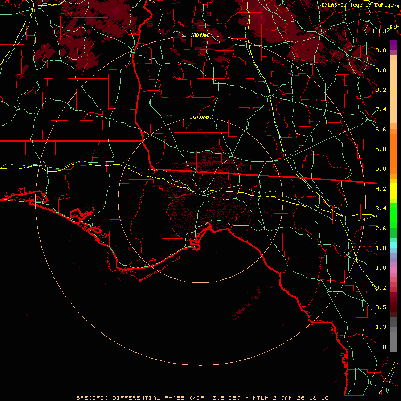This screenshot has height=401, width=401.
Task: Click the 100 NMI range ring label
Action: pos(200,35)
